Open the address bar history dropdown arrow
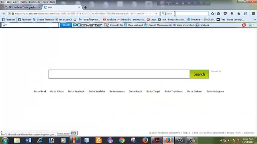The height and width of the screenshot is (144, 257). pyautogui.click(x=150, y=14)
